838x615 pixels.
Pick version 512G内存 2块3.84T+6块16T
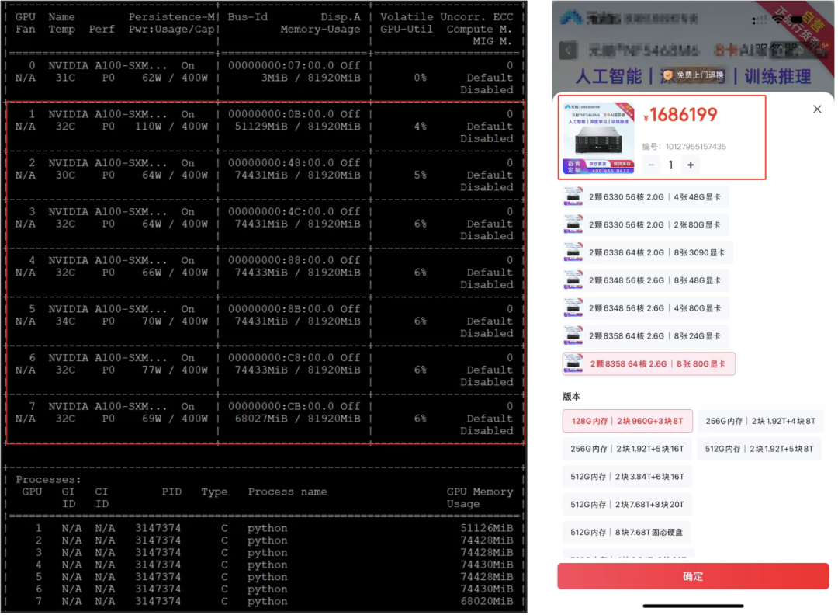point(627,477)
